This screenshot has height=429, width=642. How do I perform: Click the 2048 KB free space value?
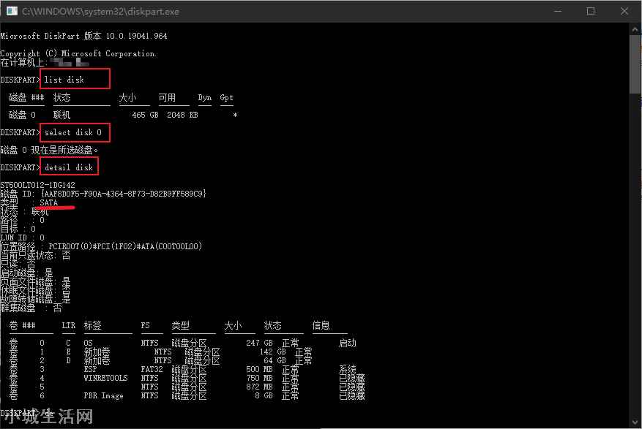click(182, 115)
